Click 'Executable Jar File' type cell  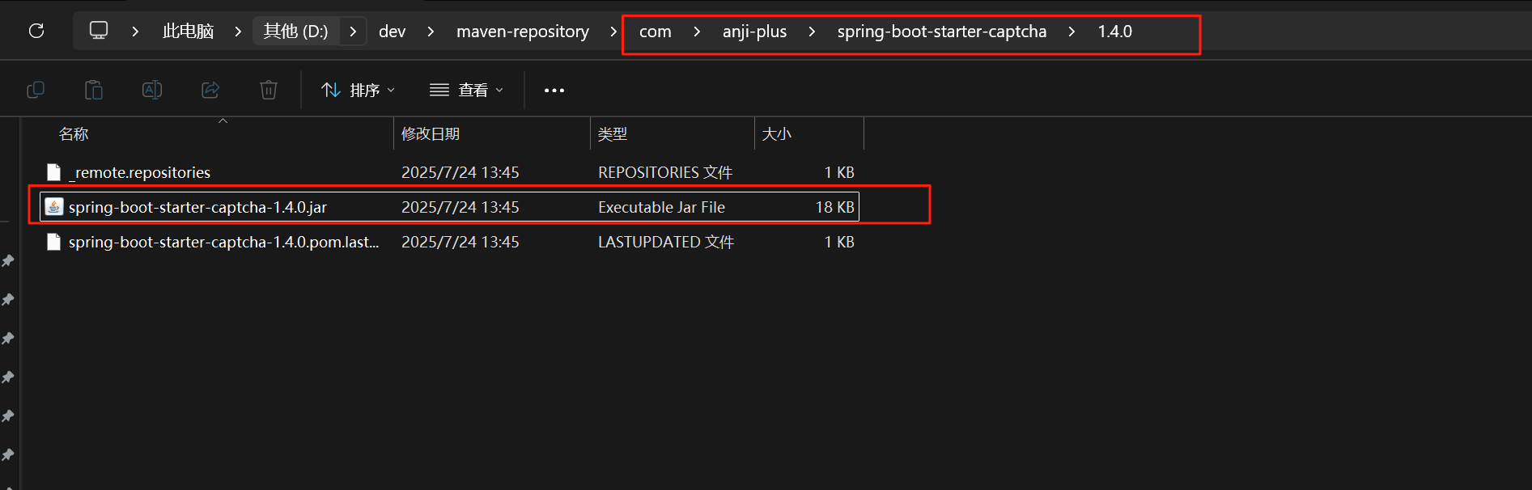tap(661, 207)
